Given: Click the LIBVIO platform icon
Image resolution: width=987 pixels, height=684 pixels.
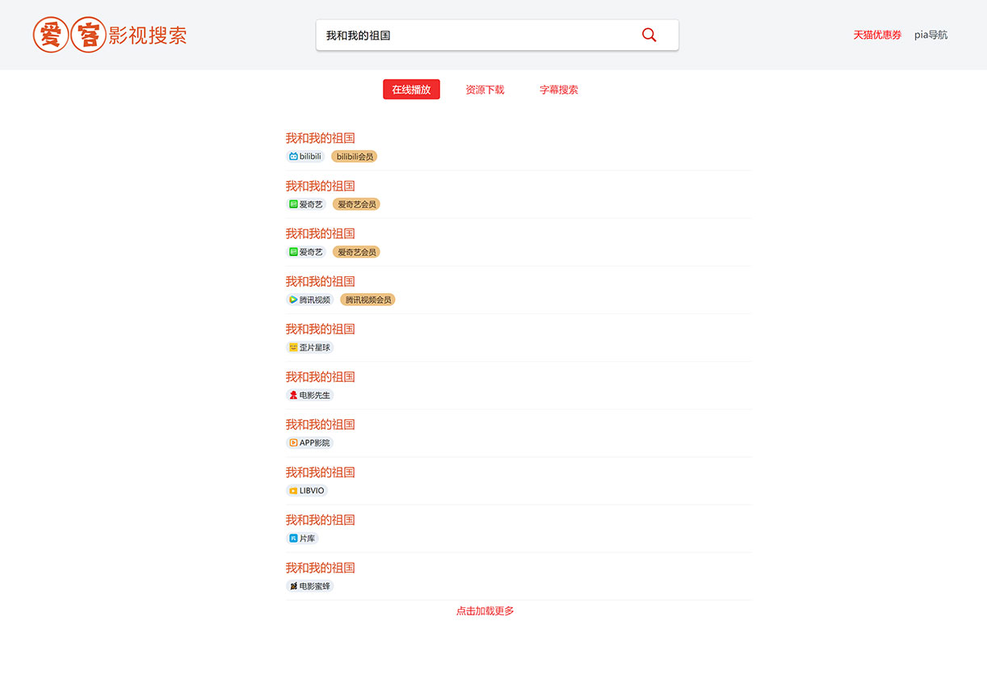Looking at the screenshot, I should (294, 490).
